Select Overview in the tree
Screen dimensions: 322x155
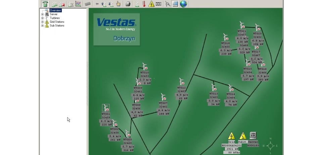coord(55,10)
